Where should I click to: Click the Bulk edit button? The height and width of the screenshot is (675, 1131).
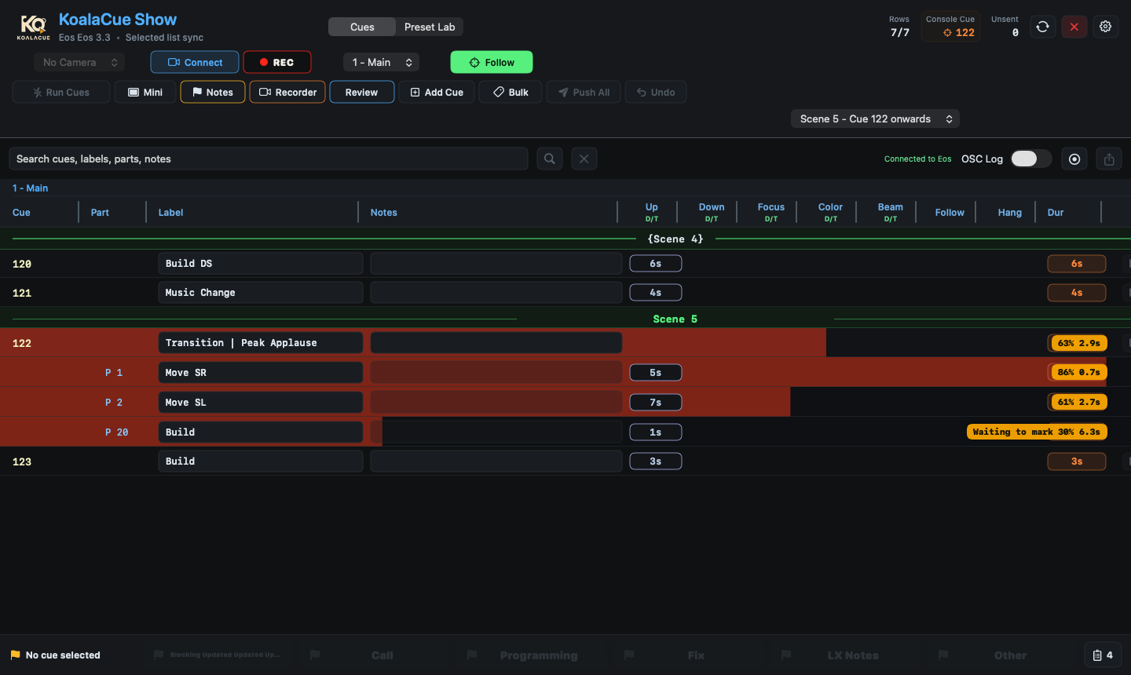click(511, 92)
